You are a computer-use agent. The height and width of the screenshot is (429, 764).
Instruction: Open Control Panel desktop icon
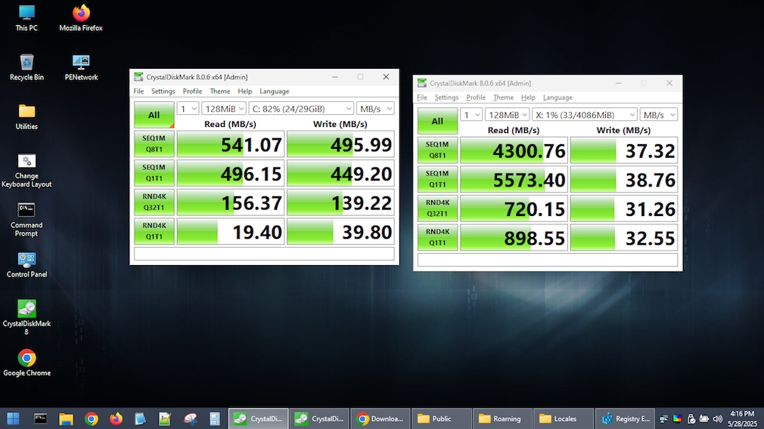coord(26,264)
